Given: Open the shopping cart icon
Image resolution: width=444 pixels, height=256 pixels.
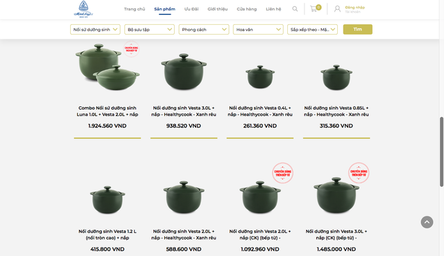Looking at the screenshot, I should tap(314, 9).
